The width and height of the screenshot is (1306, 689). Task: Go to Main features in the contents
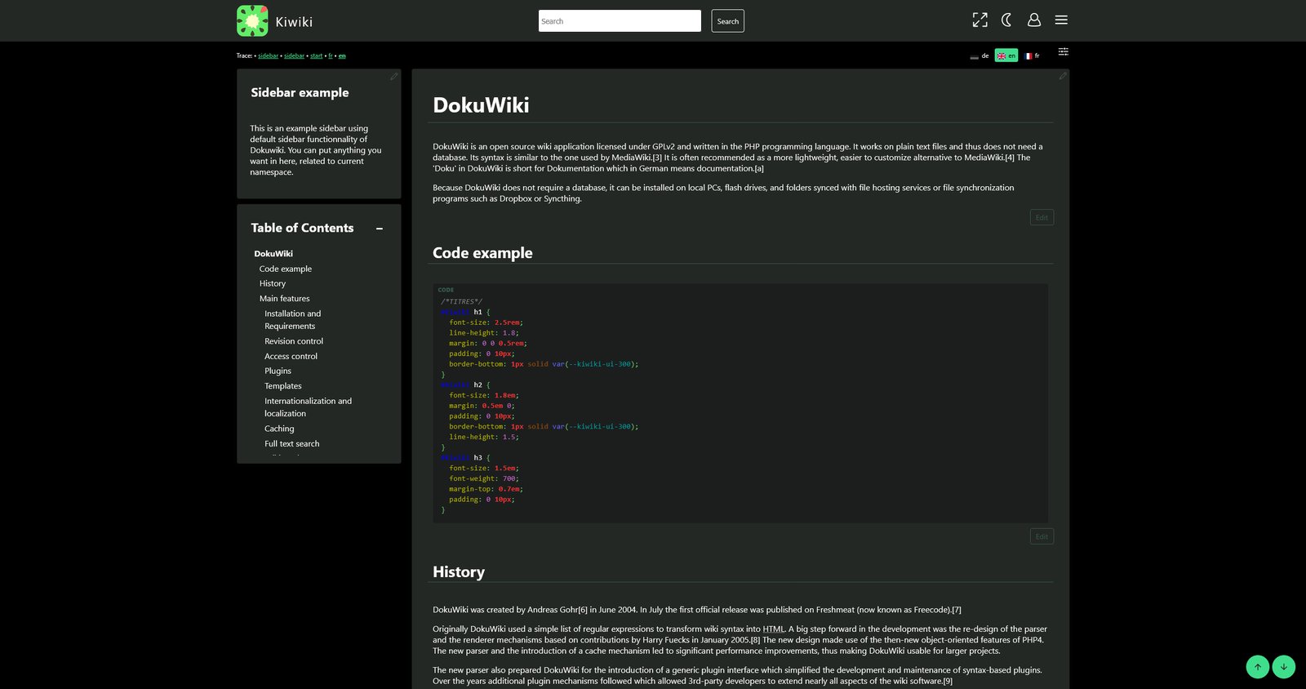[x=284, y=299]
